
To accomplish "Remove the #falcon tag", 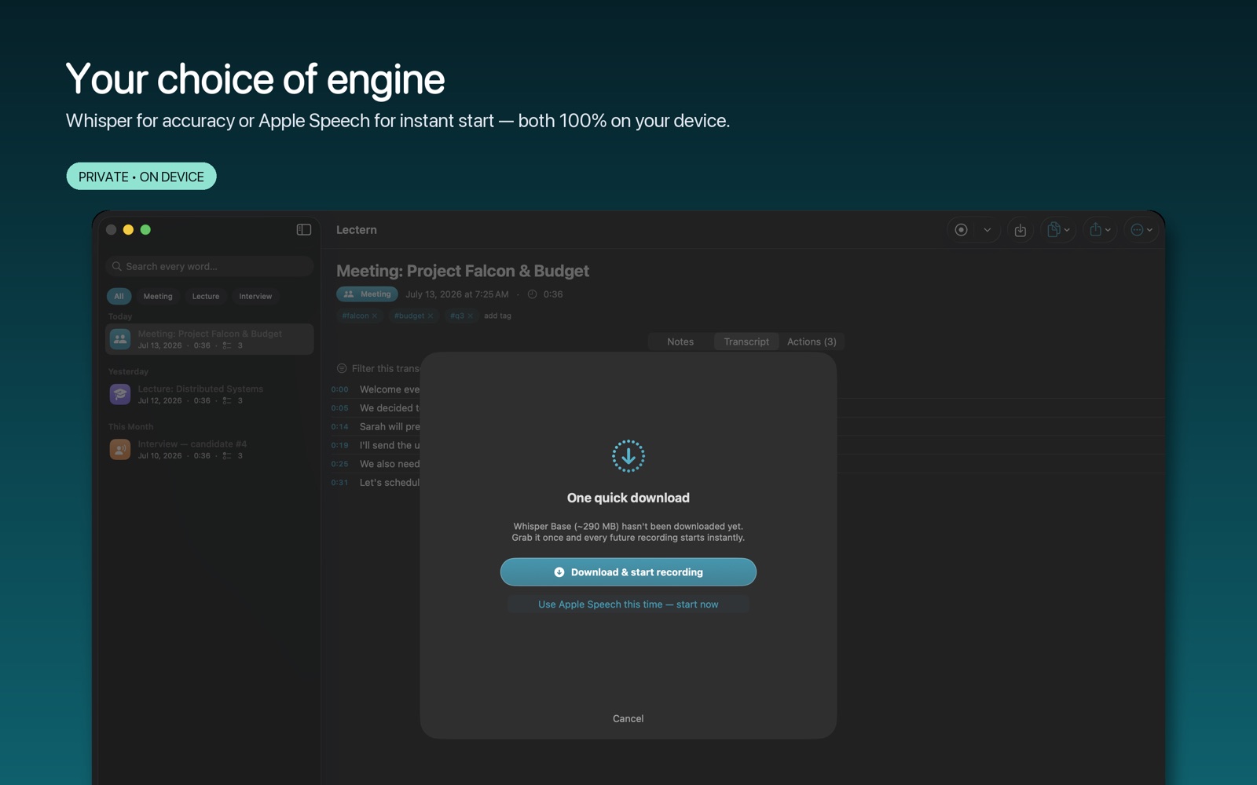I will (x=375, y=316).
